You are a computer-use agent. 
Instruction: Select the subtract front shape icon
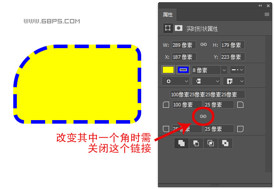point(196,143)
